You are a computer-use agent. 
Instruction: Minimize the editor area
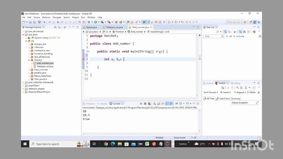[x=194, y=27]
